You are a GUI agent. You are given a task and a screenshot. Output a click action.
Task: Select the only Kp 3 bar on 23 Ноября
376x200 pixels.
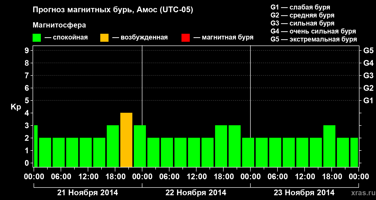pos(329,146)
